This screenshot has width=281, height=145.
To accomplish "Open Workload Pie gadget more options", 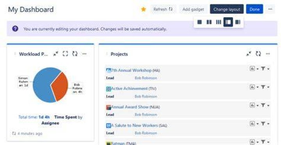I will 84,54.
